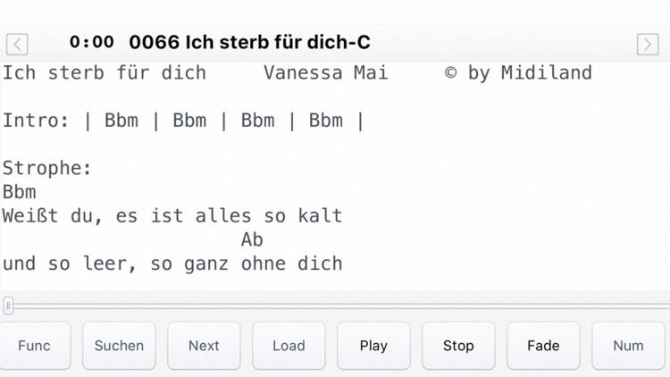Start playback with Play

pyautogui.click(x=373, y=346)
